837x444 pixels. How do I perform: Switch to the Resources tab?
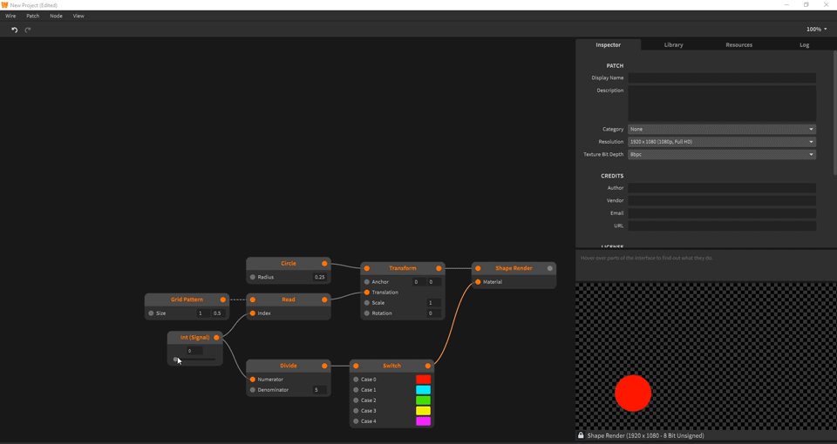tap(738, 44)
